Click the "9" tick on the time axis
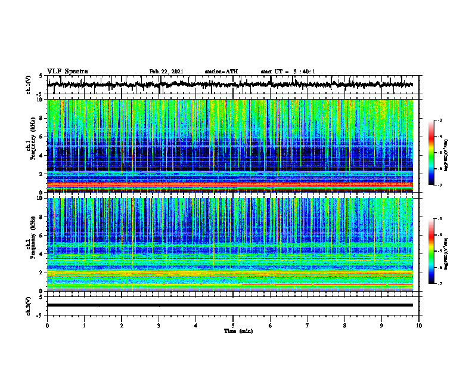This screenshot has height=365, width=472. (x=381, y=326)
